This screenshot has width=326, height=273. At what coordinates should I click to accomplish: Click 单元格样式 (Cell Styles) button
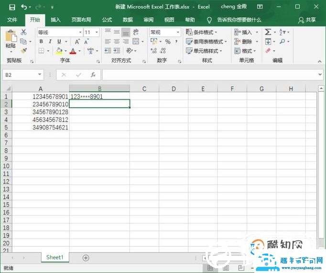tap(206, 51)
